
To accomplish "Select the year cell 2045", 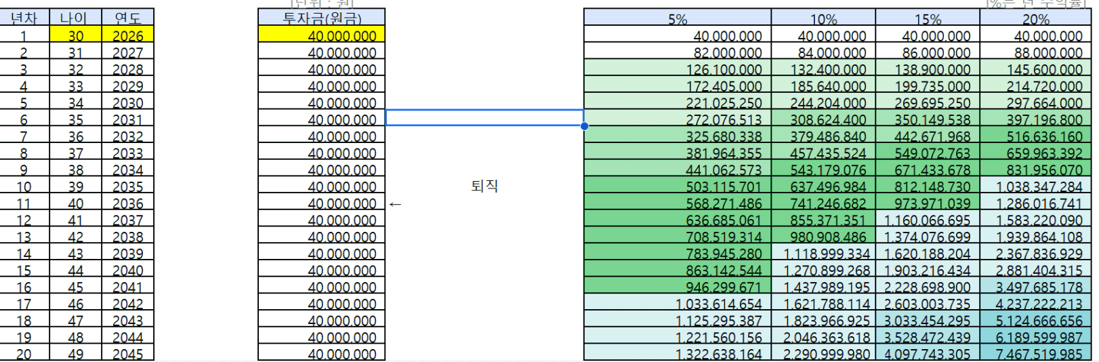I will [x=127, y=354].
